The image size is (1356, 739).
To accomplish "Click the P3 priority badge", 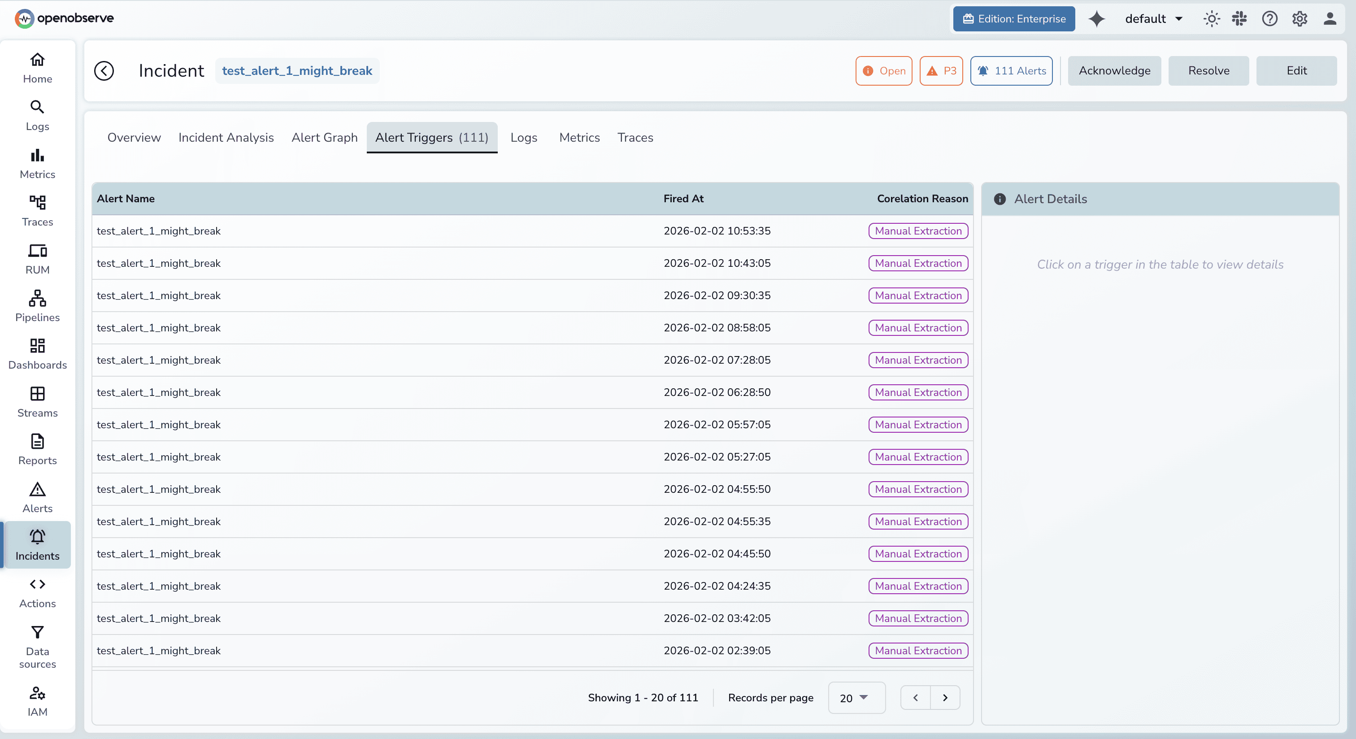I will pos(941,70).
